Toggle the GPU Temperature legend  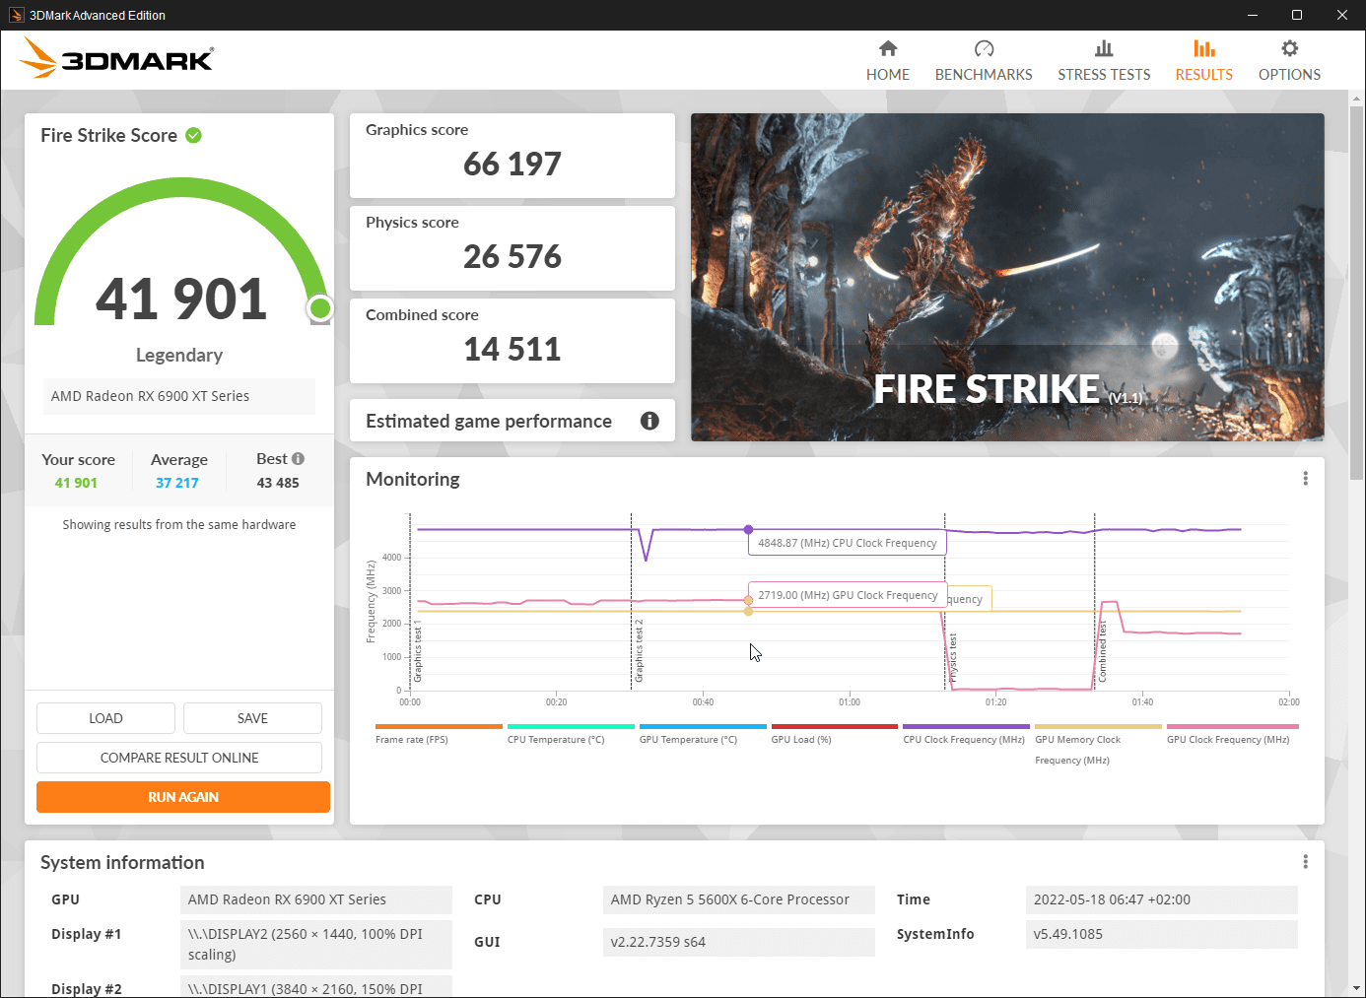(x=703, y=734)
